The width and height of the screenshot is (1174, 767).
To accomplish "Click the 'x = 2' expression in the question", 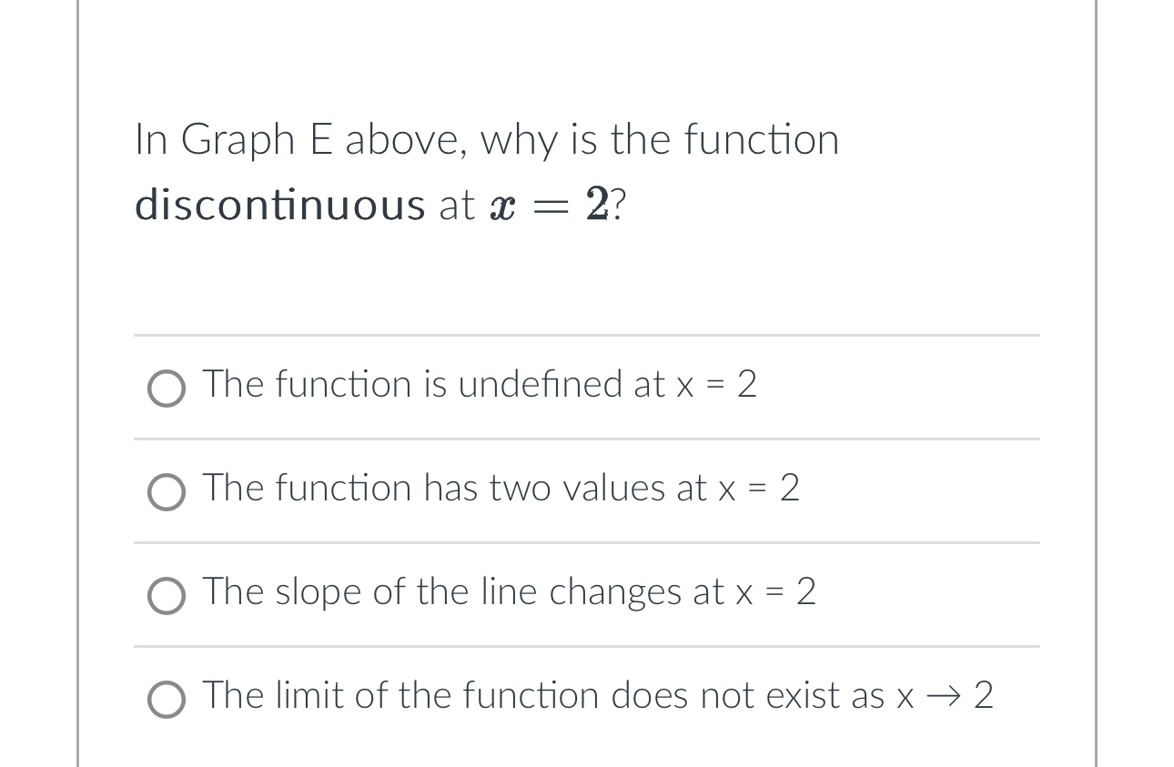I will (x=546, y=205).
